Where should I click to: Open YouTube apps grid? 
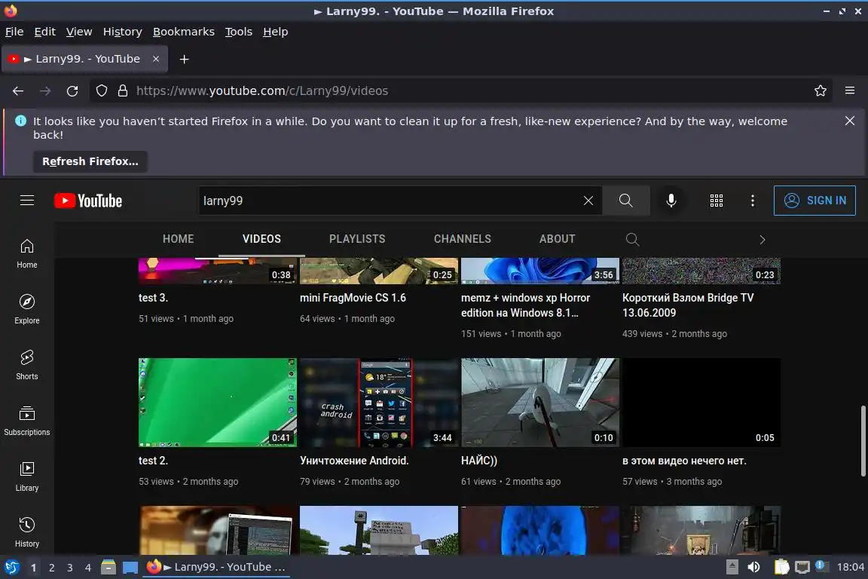(x=717, y=201)
